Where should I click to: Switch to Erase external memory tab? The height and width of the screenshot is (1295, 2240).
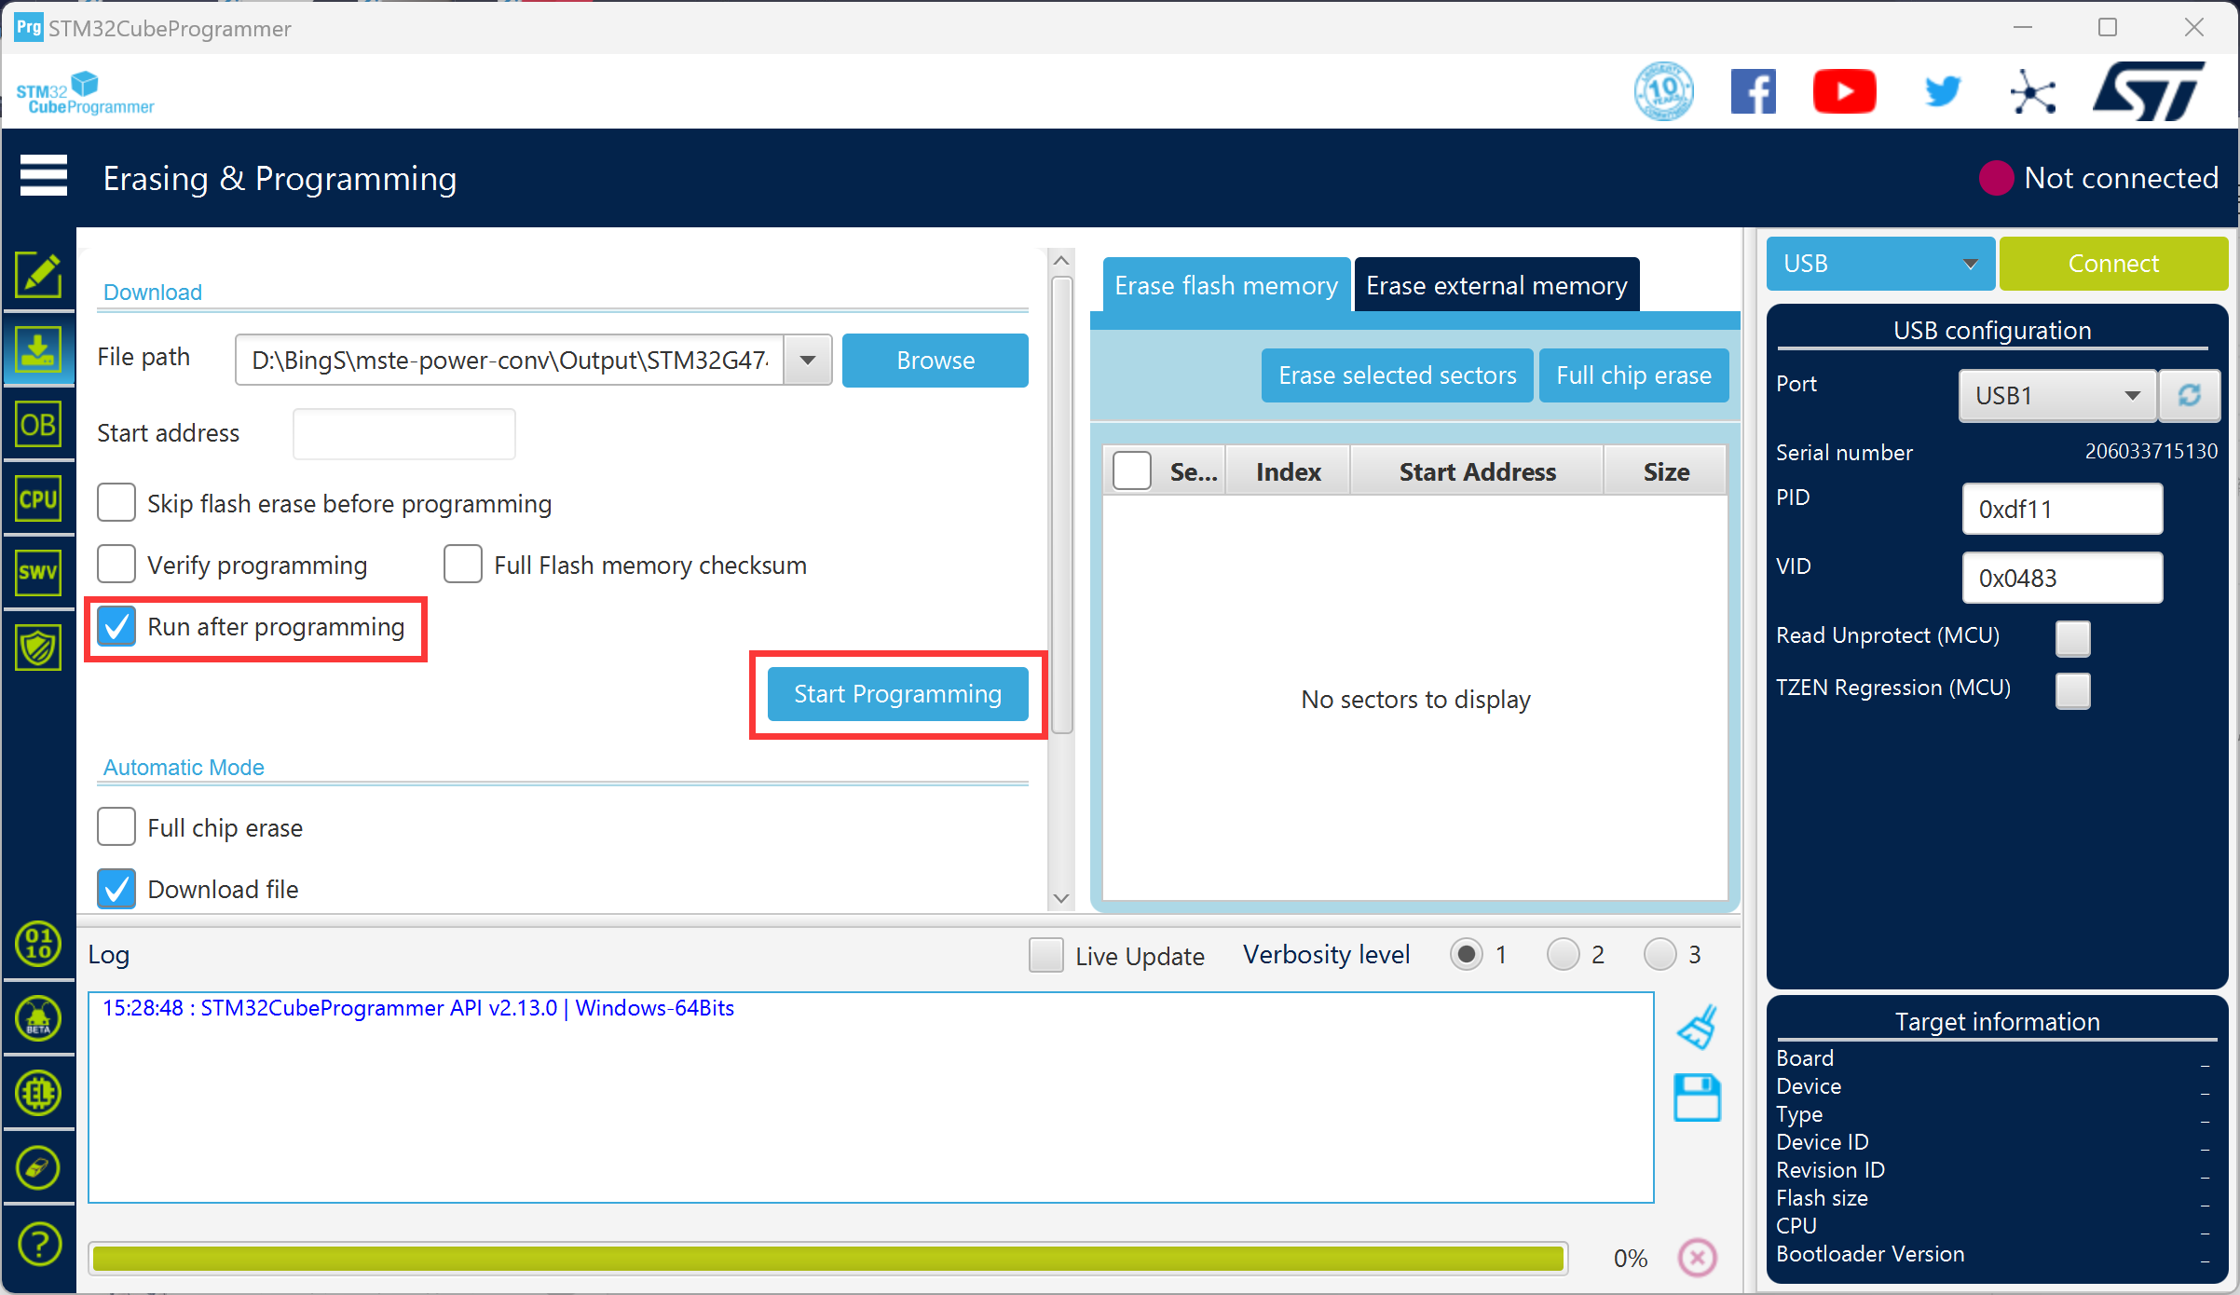1496,284
